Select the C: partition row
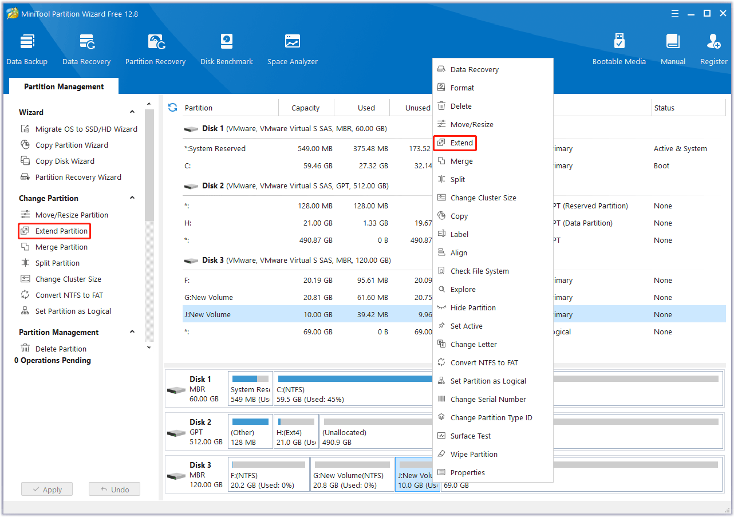Image resolution: width=734 pixels, height=517 pixels. [x=454, y=165]
